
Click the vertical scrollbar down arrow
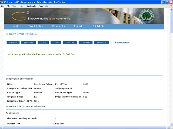point(172,125)
